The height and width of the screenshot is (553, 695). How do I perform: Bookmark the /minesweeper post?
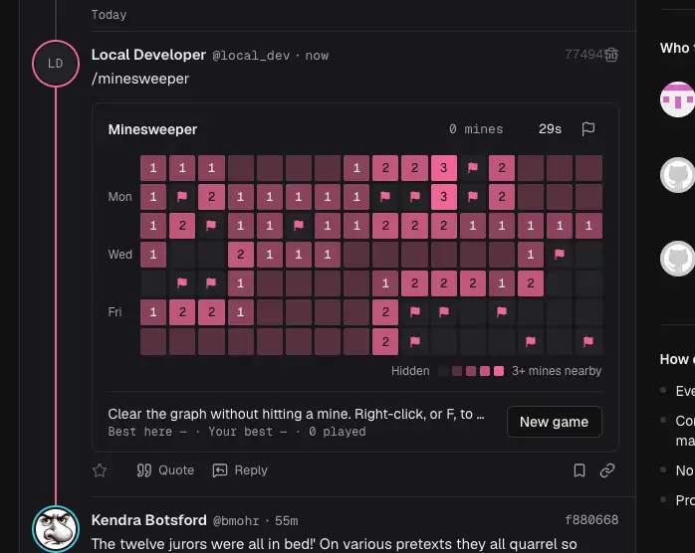pos(579,470)
